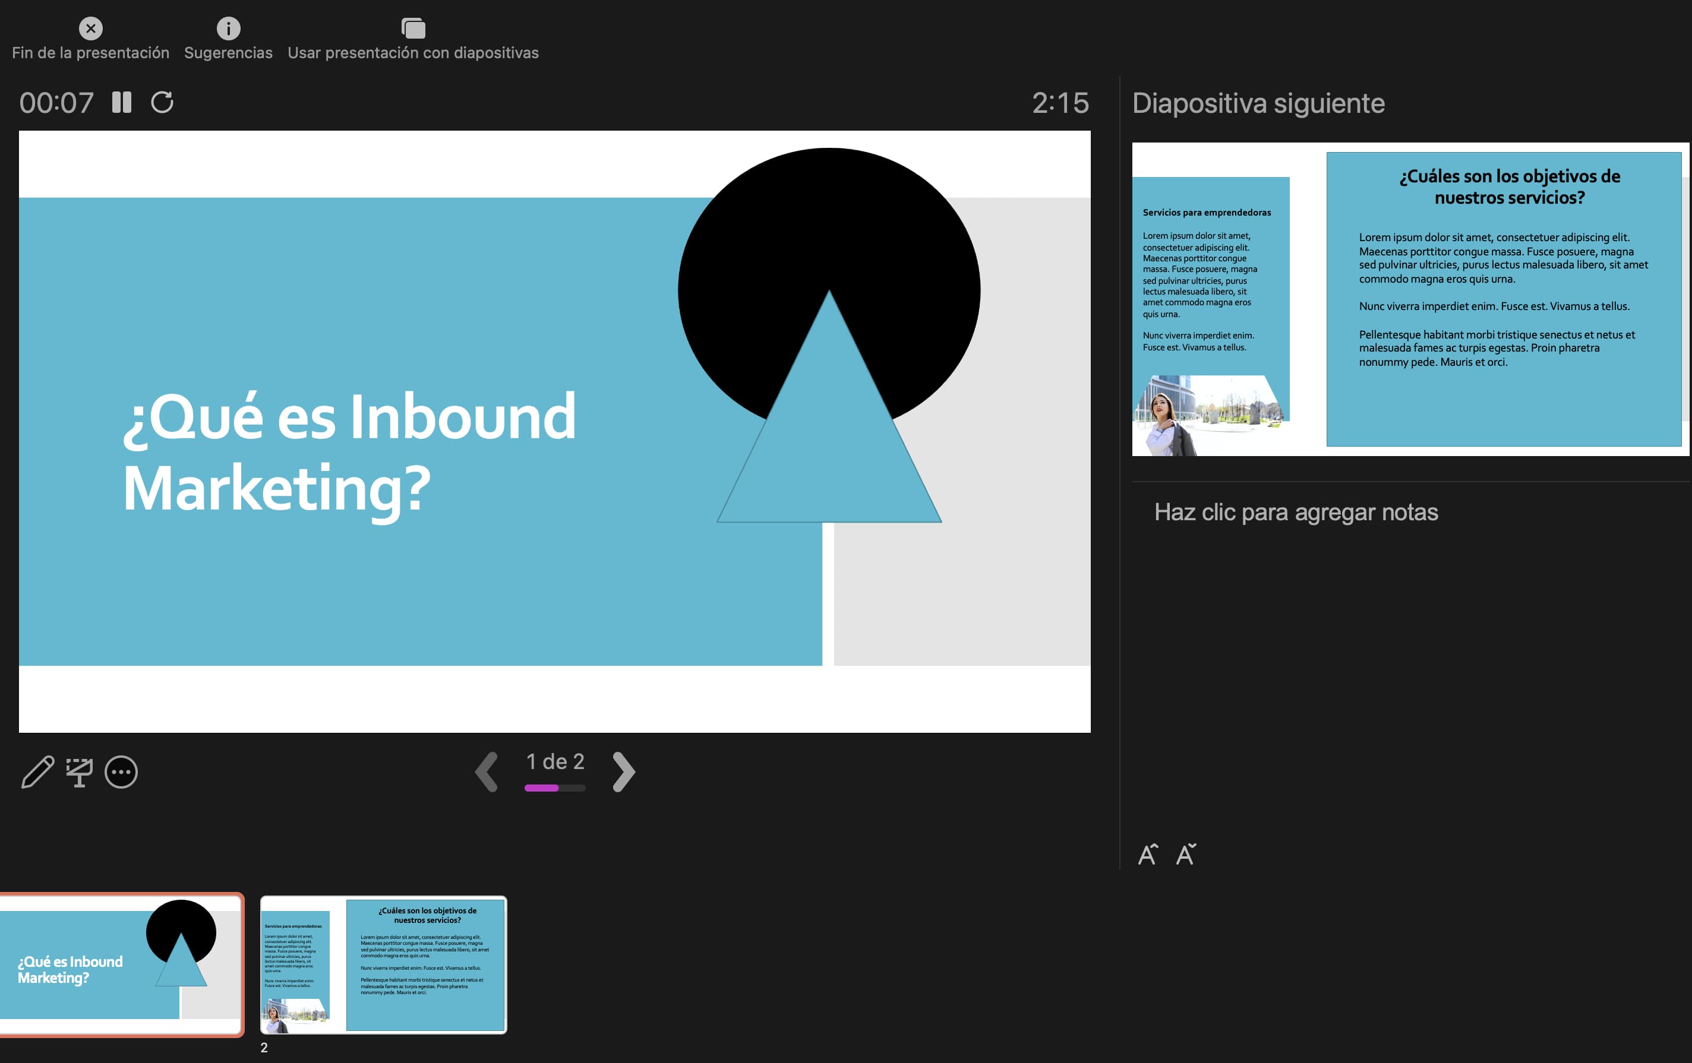
Task: Click the next slide preview image
Action: click(x=1410, y=299)
